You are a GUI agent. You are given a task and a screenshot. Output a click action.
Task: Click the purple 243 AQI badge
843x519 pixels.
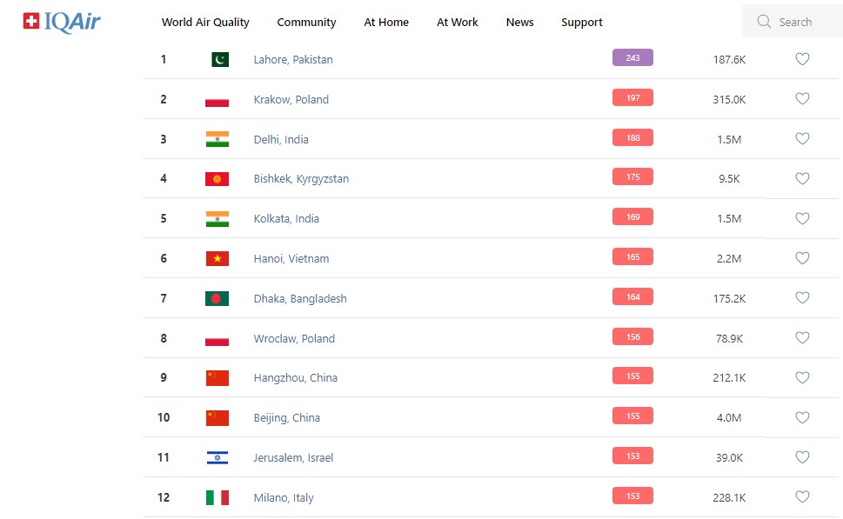(x=632, y=58)
